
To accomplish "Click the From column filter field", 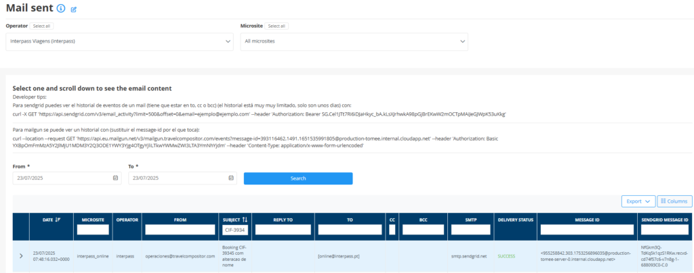I will pos(179,230).
